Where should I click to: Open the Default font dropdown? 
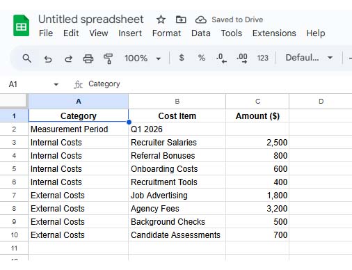(309, 58)
